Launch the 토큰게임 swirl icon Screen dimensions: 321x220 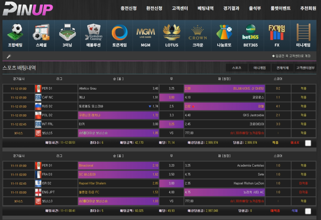[120, 32]
